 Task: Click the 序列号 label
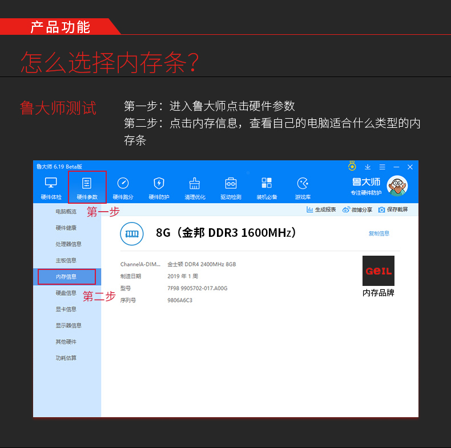(x=128, y=300)
